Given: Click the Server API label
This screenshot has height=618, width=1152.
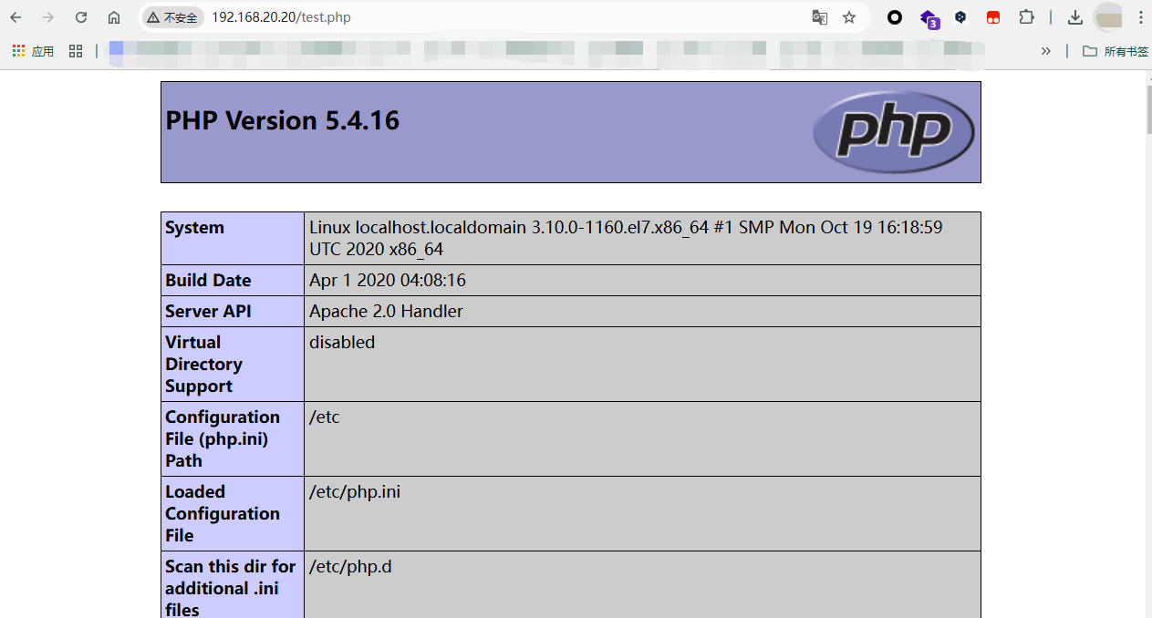Looking at the screenshot, I should click(x=208, y=311).
